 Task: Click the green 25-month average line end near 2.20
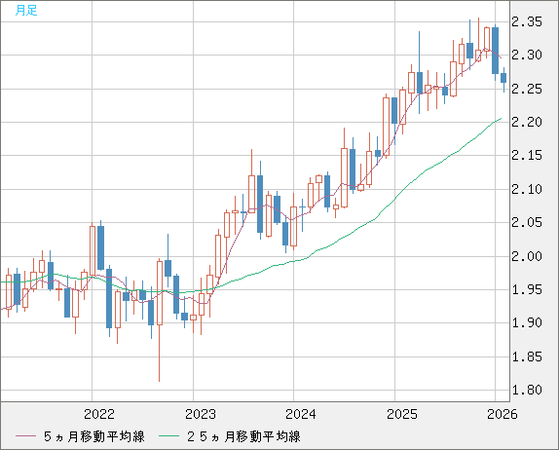tap(501, 119)
